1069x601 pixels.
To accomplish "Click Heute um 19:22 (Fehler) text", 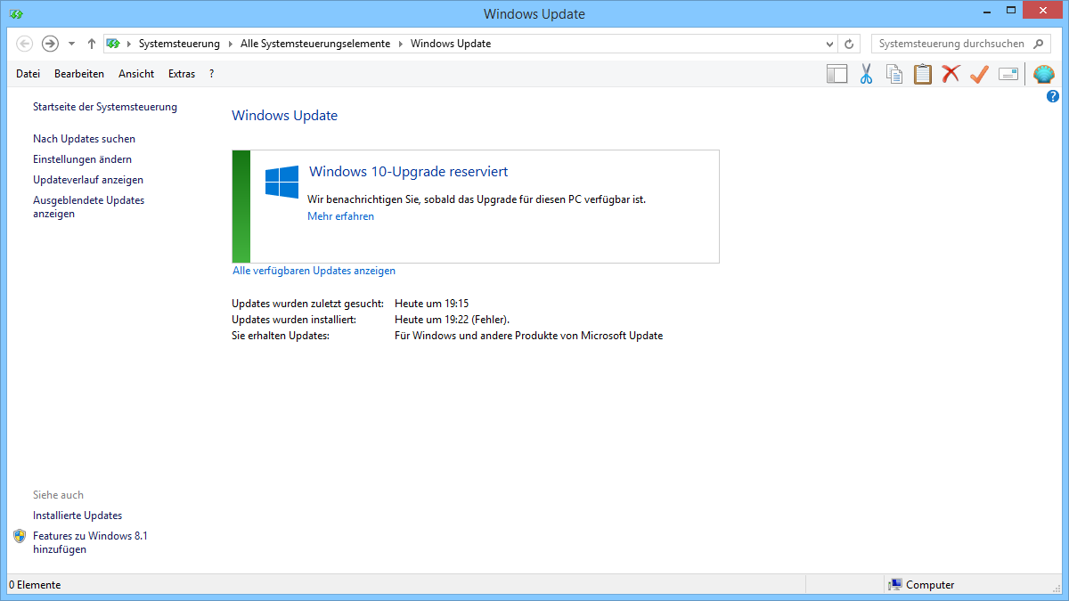I will (x=453, y=320).
